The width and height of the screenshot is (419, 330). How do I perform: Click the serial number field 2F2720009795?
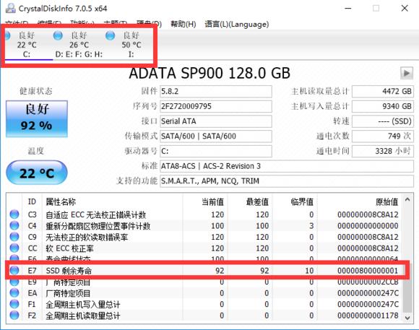[x=216, y=106]
